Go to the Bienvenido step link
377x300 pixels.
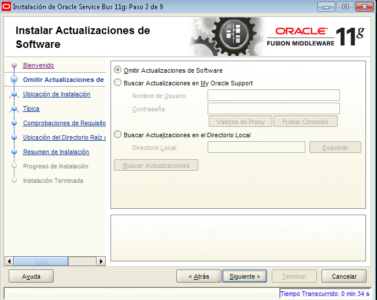(39, 65)
